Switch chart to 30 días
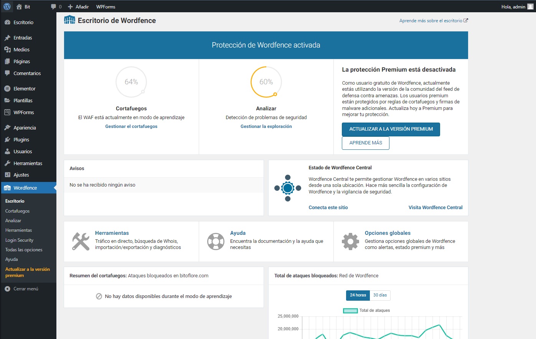The image size is (536, 339). pyautogui.click(x=380, y=295)
